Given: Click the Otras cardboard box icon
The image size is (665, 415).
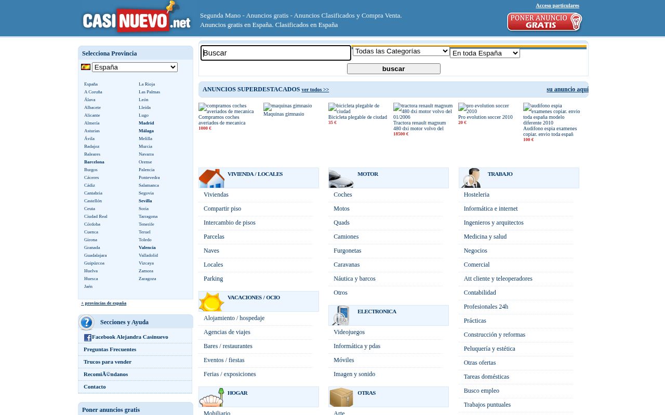Looking at the screenshot, I should 341,397.
